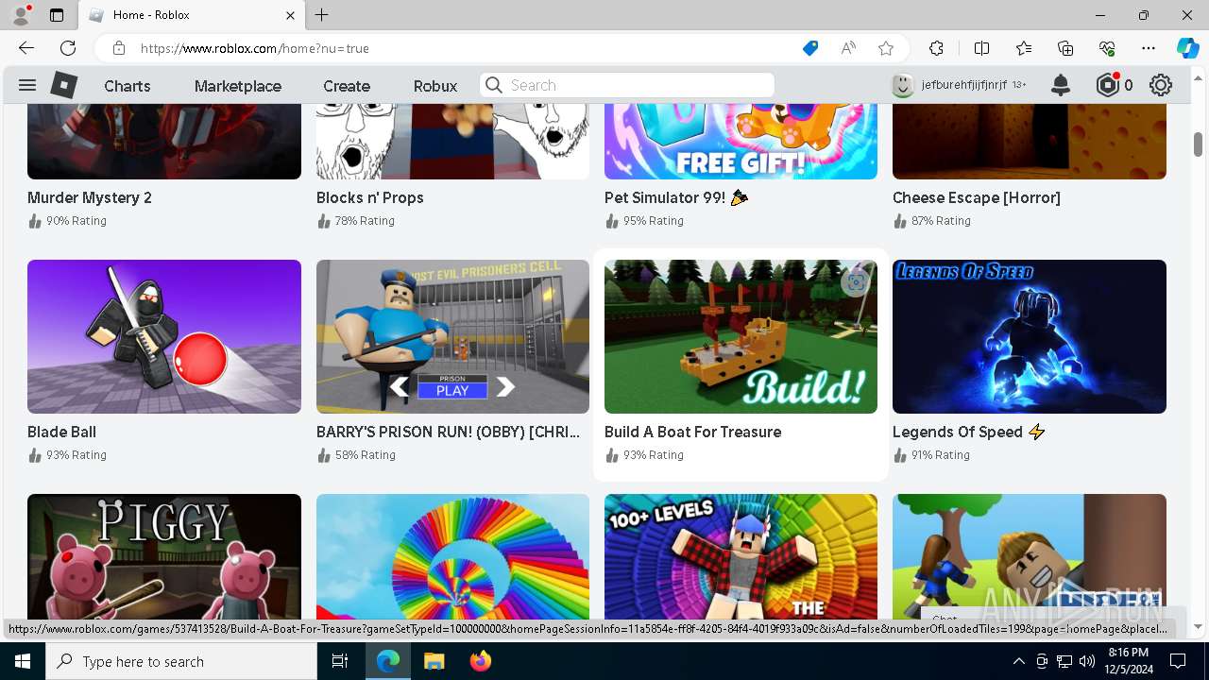The image size is (1209, 680).
Task: Open the shopping price tag icon
Action: 810,48
